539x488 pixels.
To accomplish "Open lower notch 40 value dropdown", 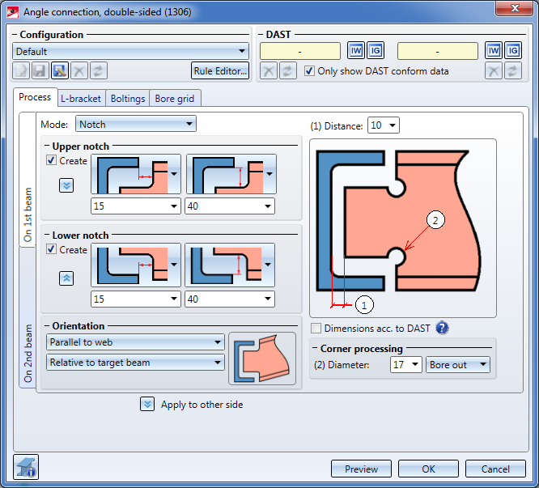I will click(230, 299).
